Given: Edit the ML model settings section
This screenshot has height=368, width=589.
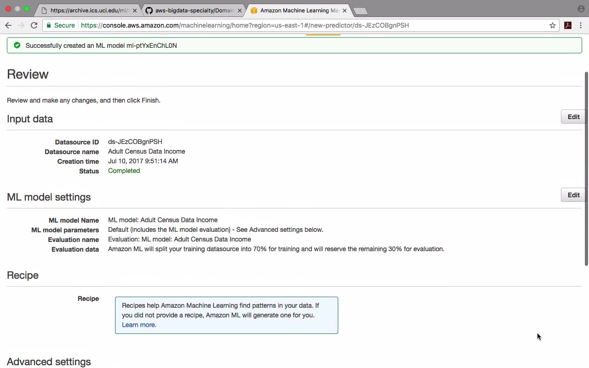Looking at the screenshot, I should click(x=573, y=195).
